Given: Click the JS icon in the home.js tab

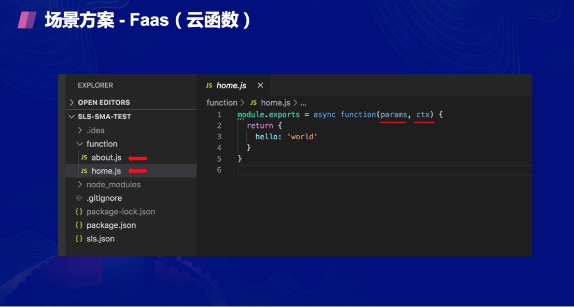Looking at the screenshot, I should tap(209, 85).
